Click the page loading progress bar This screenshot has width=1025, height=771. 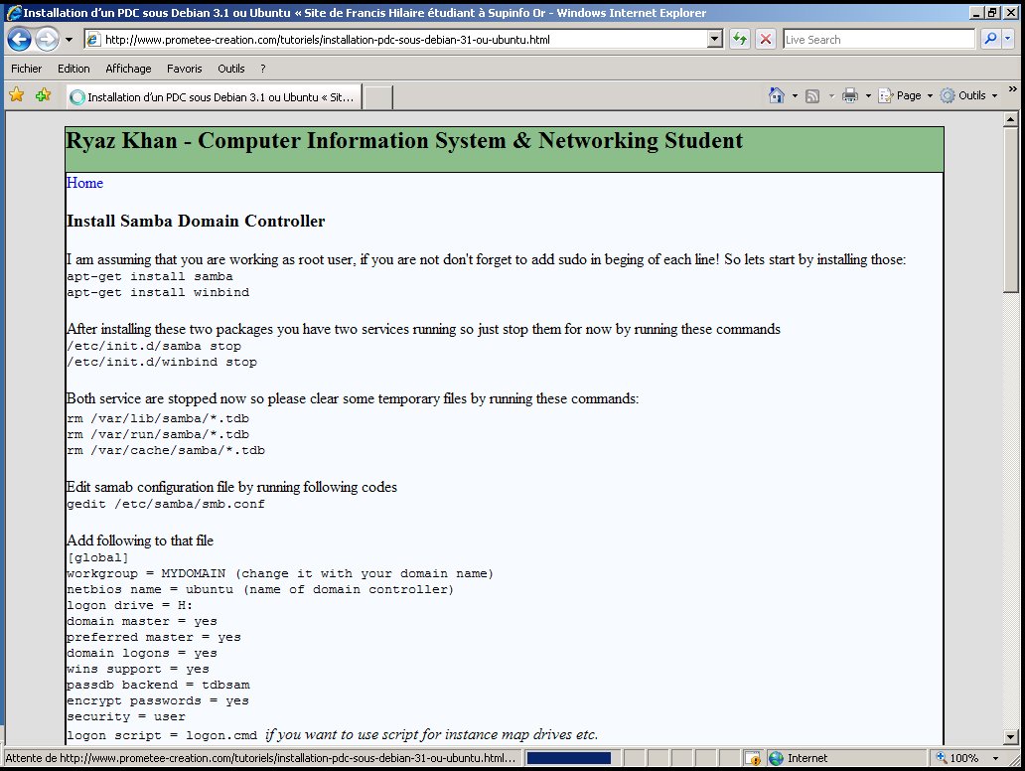569,758
